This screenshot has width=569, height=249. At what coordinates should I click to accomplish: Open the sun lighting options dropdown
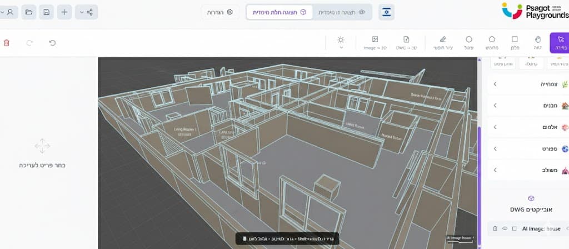[x=341, y=43]
